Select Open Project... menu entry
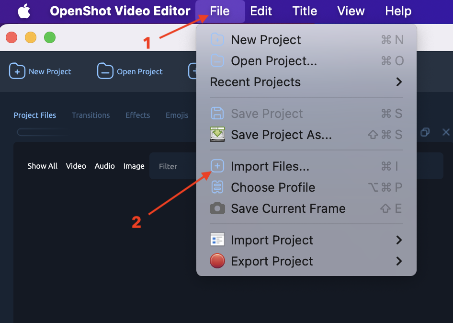The height and width of the screenshot is (323, 453). [306, 61]
